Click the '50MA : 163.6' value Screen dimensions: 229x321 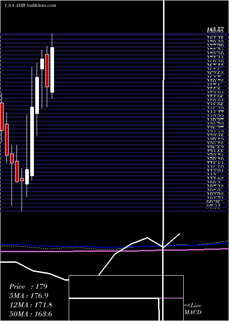[31, 314]
